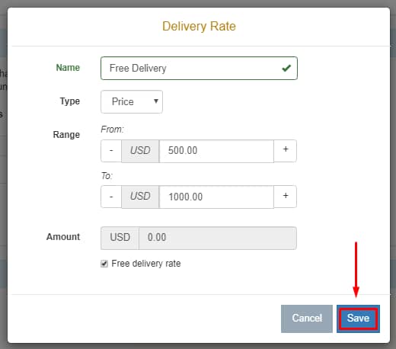Click the USD label beside Amount

click(120, 238)
